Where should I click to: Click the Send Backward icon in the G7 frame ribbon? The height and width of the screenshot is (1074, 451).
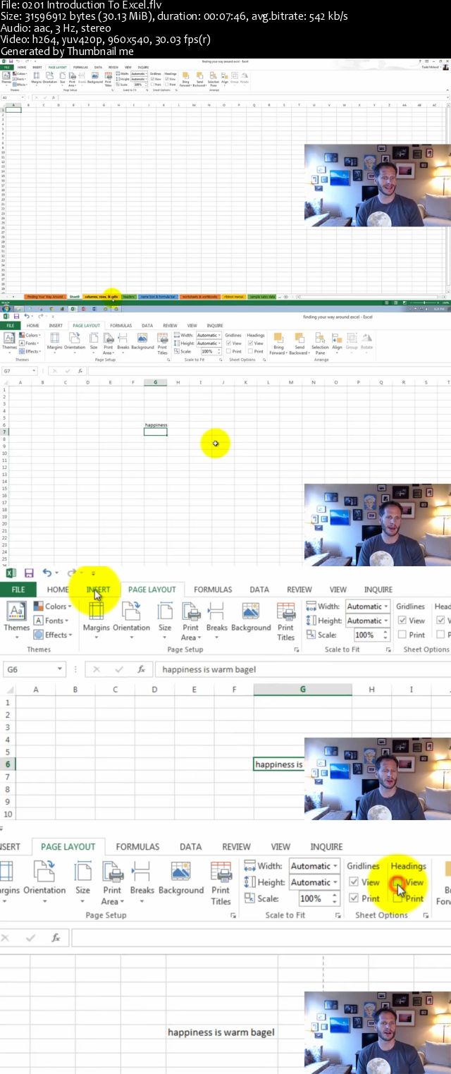299,338
